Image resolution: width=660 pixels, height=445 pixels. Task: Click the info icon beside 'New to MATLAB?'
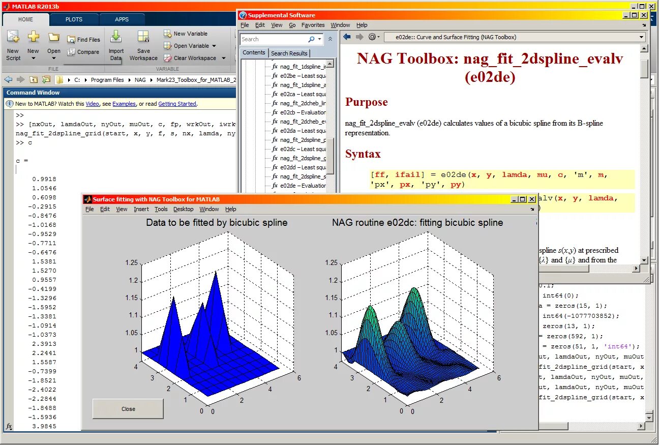tap(9, 104)
